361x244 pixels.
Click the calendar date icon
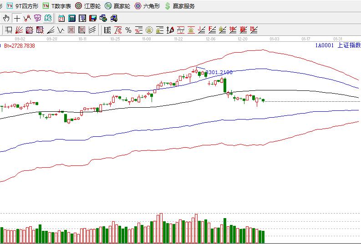click(61, 18)
